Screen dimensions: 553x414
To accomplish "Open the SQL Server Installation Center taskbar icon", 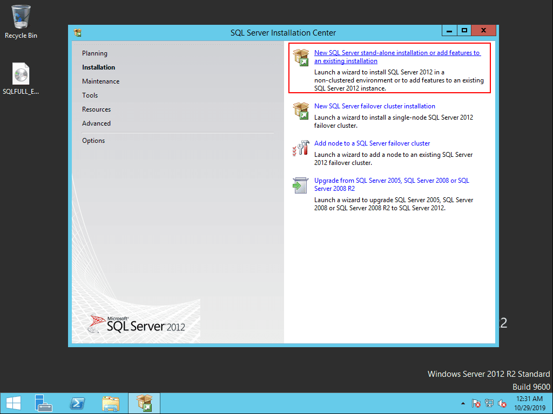I will point(144,403).
